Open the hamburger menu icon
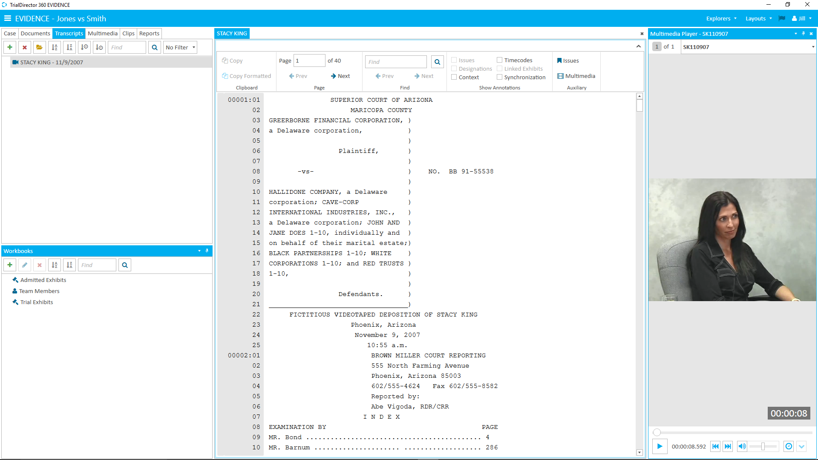The height and width of the screenshot is (460, 818). [7, 18]
